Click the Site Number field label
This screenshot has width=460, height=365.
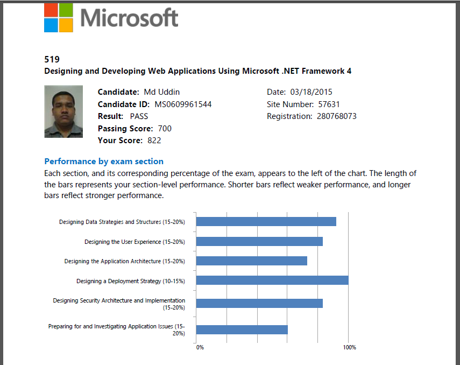(x=290, y=104)
